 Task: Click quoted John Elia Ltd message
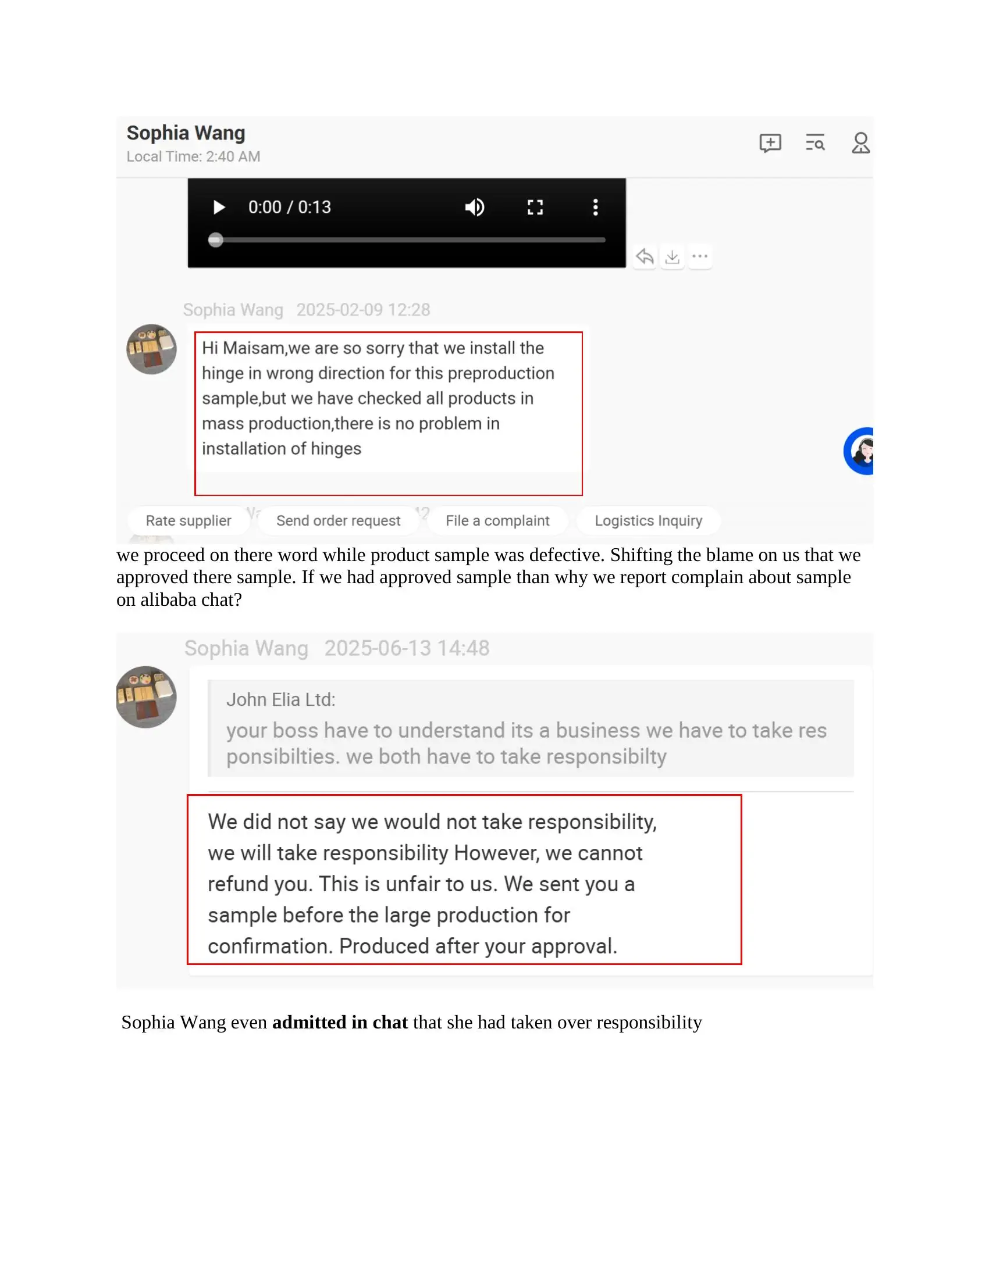pyautogui.click(x=531, y=728)
